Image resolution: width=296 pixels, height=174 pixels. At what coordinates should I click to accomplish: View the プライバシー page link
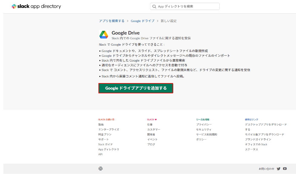[x=205, y=124]
